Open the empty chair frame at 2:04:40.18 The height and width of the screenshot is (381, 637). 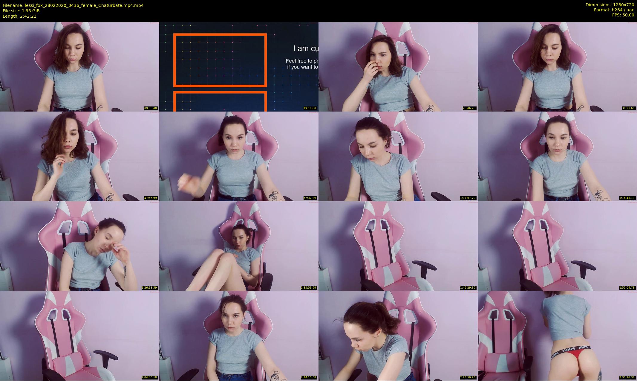click(x=79, y=336)
